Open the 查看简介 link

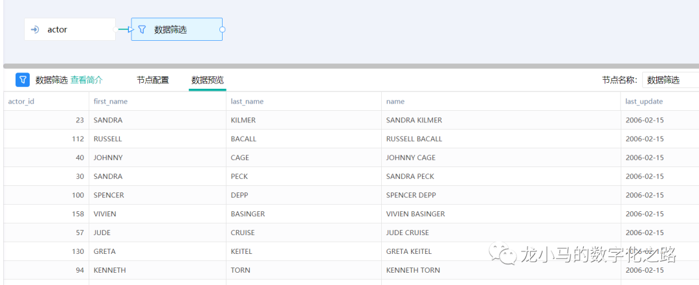pyautogui.click(x=87, y=80)
